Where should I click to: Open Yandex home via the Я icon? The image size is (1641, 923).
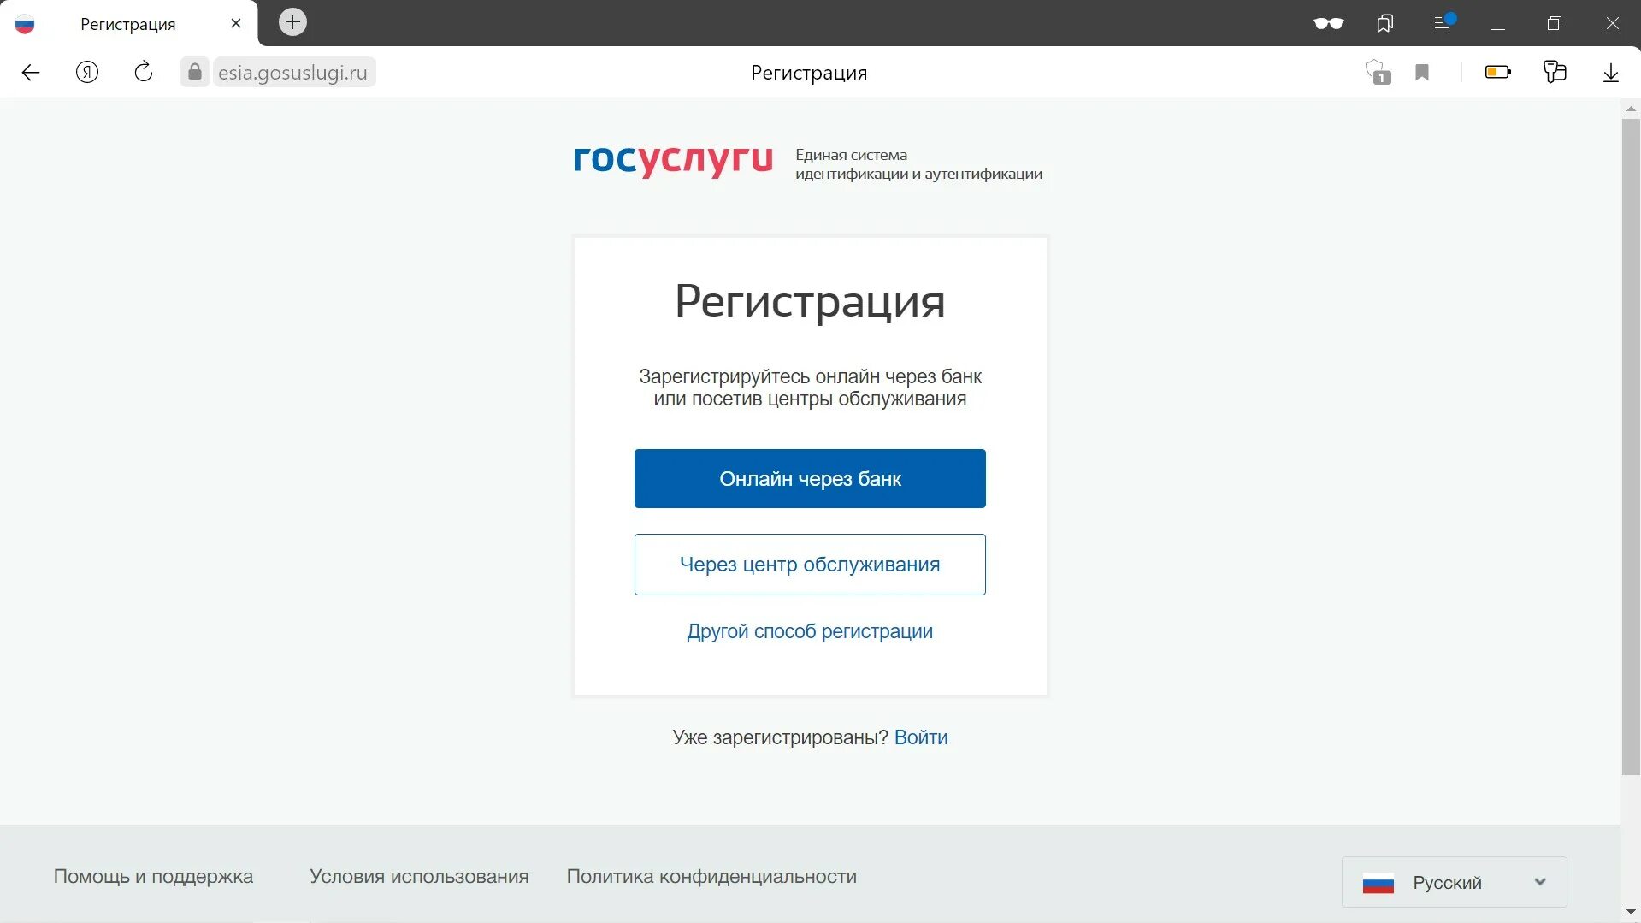click(x=87, y=73)
